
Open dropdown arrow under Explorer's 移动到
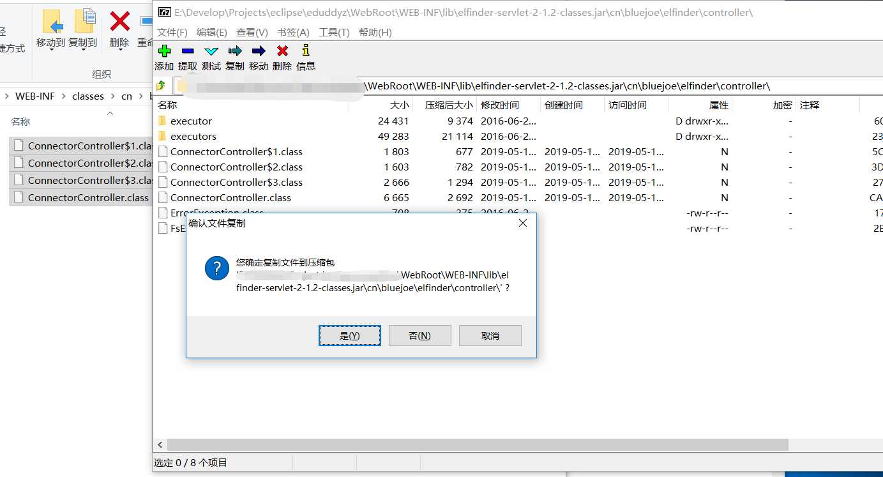tap(52, 50)
